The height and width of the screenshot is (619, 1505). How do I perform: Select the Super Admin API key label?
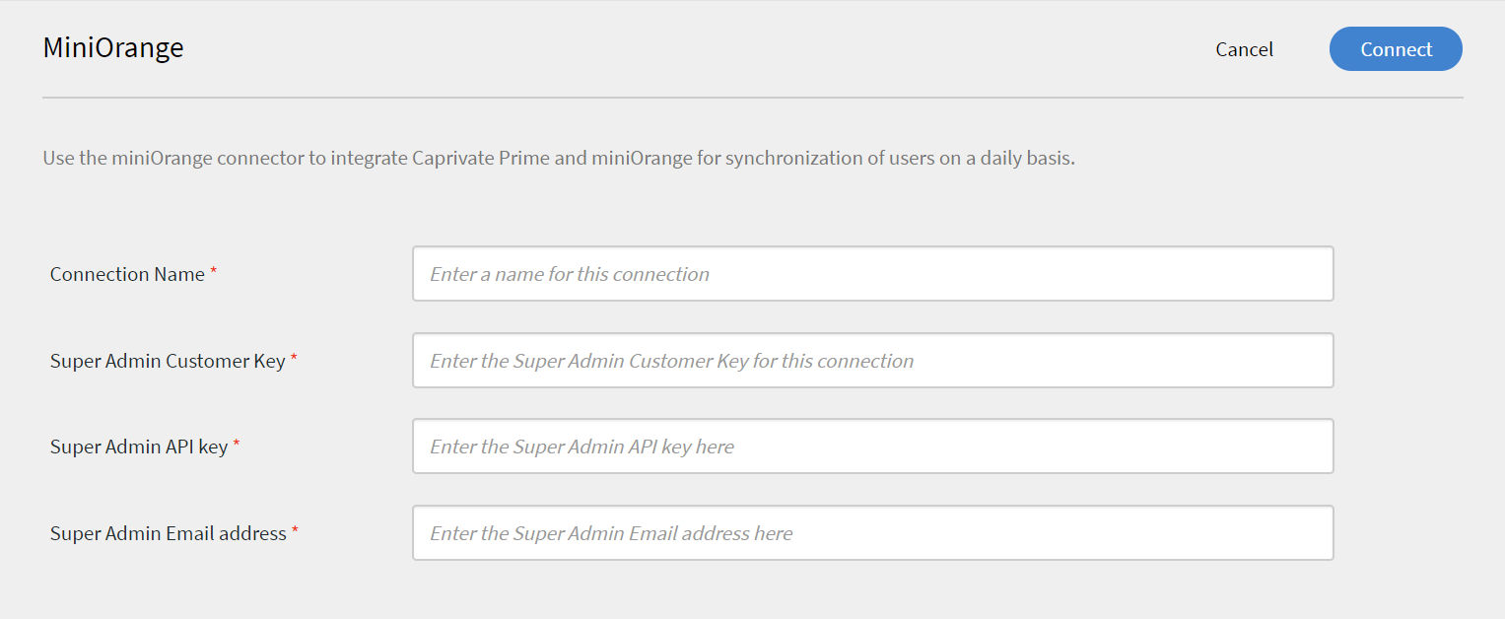click(x=139, y=447)
